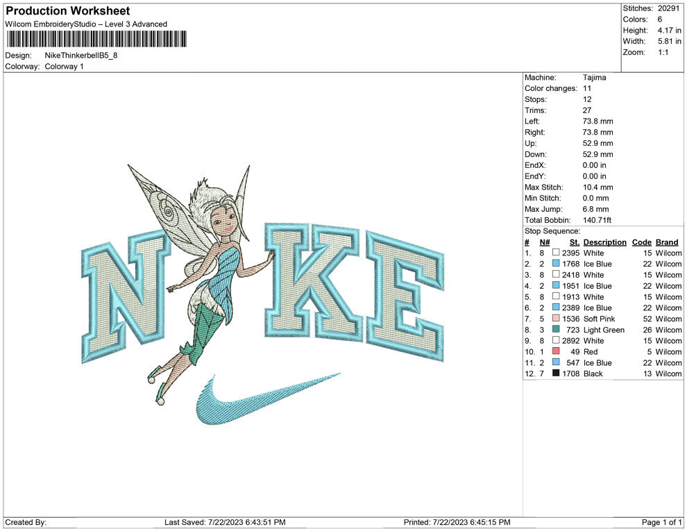Screen dimensions: 687x529
Task: Click the stitch count 20291
Action: point(668,8)
